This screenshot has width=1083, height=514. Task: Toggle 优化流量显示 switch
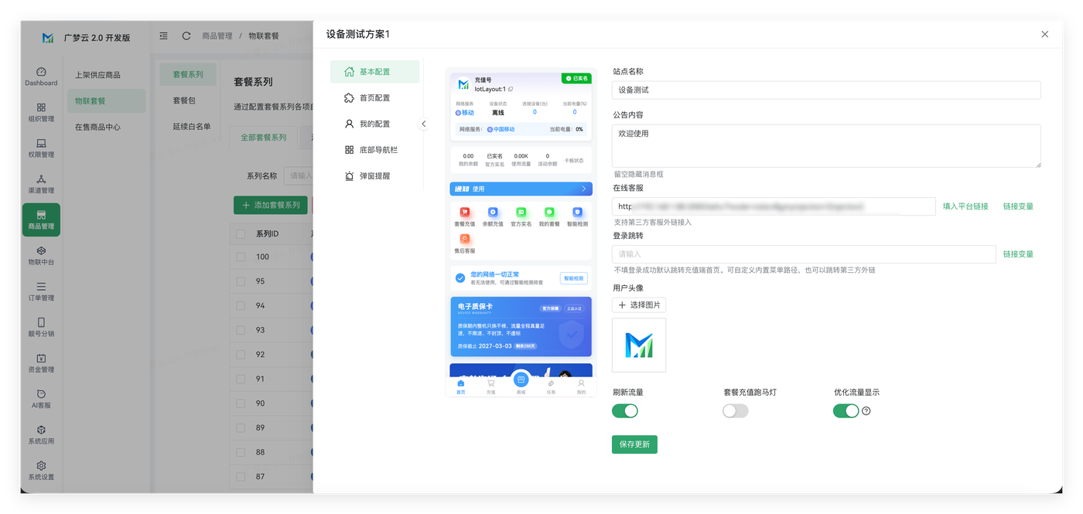click(846, 411)
